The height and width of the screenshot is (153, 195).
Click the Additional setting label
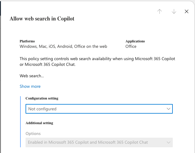click(x=39, y=123)
